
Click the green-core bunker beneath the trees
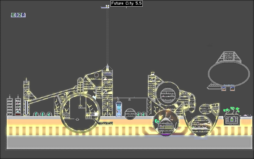coord(232,120)
